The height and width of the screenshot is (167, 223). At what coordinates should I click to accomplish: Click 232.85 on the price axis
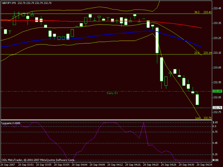[x=217, y=97]
